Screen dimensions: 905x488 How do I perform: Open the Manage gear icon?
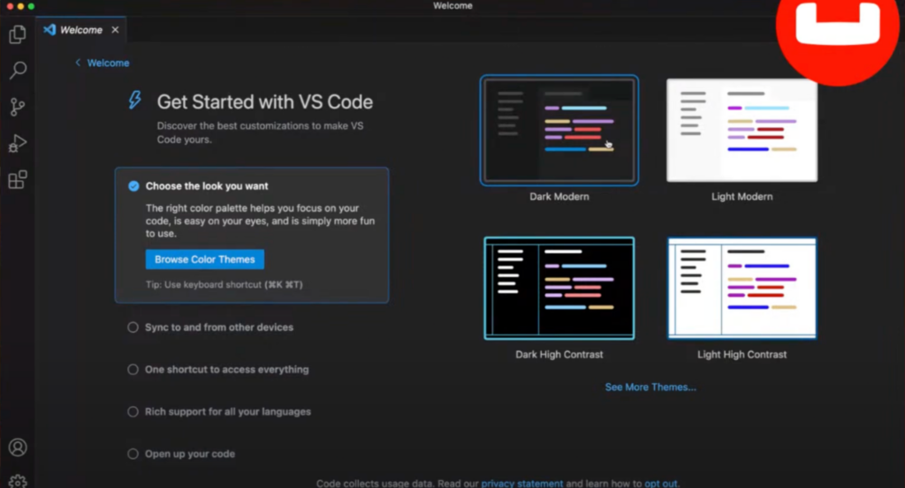pyautogui.click(x=18, y=482)
